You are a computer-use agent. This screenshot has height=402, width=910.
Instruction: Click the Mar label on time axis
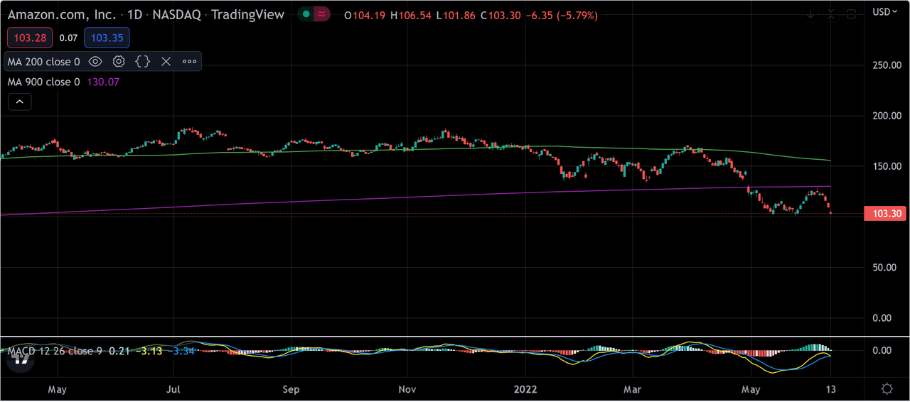click(x=632, y=389)
